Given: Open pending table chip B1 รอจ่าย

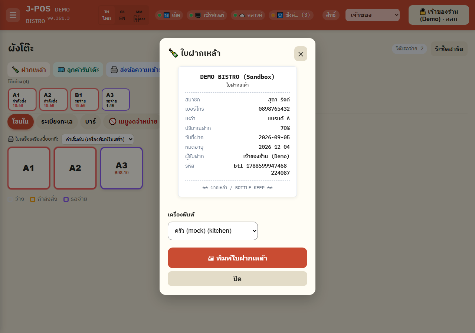Looking at the screenshot, I should (x=85, y=100).
